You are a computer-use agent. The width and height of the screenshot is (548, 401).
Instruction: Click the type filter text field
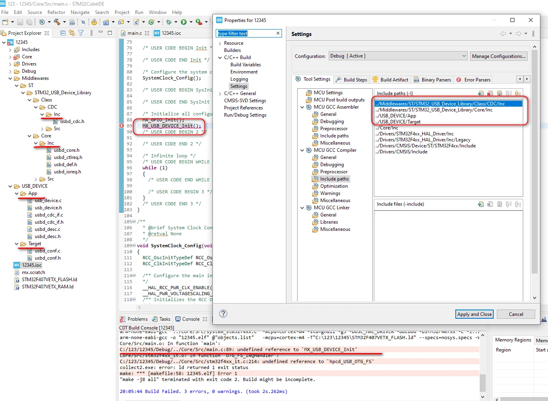[x=246, y=34]
